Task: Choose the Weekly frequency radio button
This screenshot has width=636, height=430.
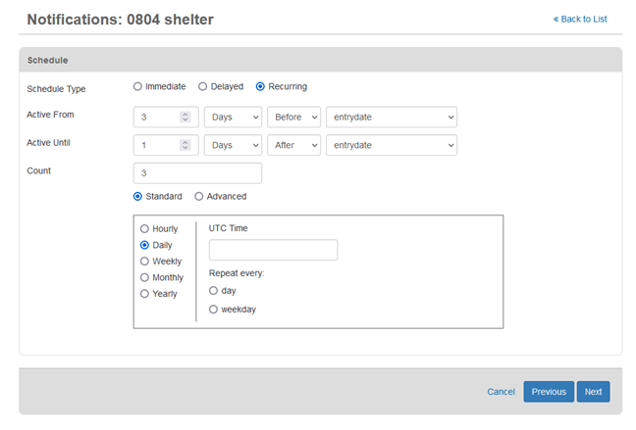Action: 145,262
